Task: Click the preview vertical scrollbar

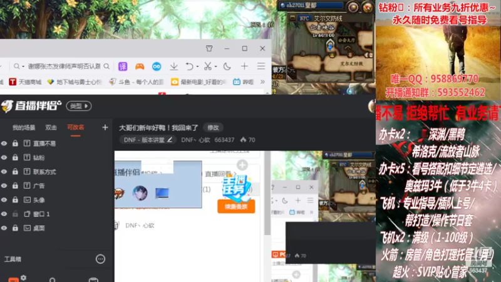Action: (267, 194)
